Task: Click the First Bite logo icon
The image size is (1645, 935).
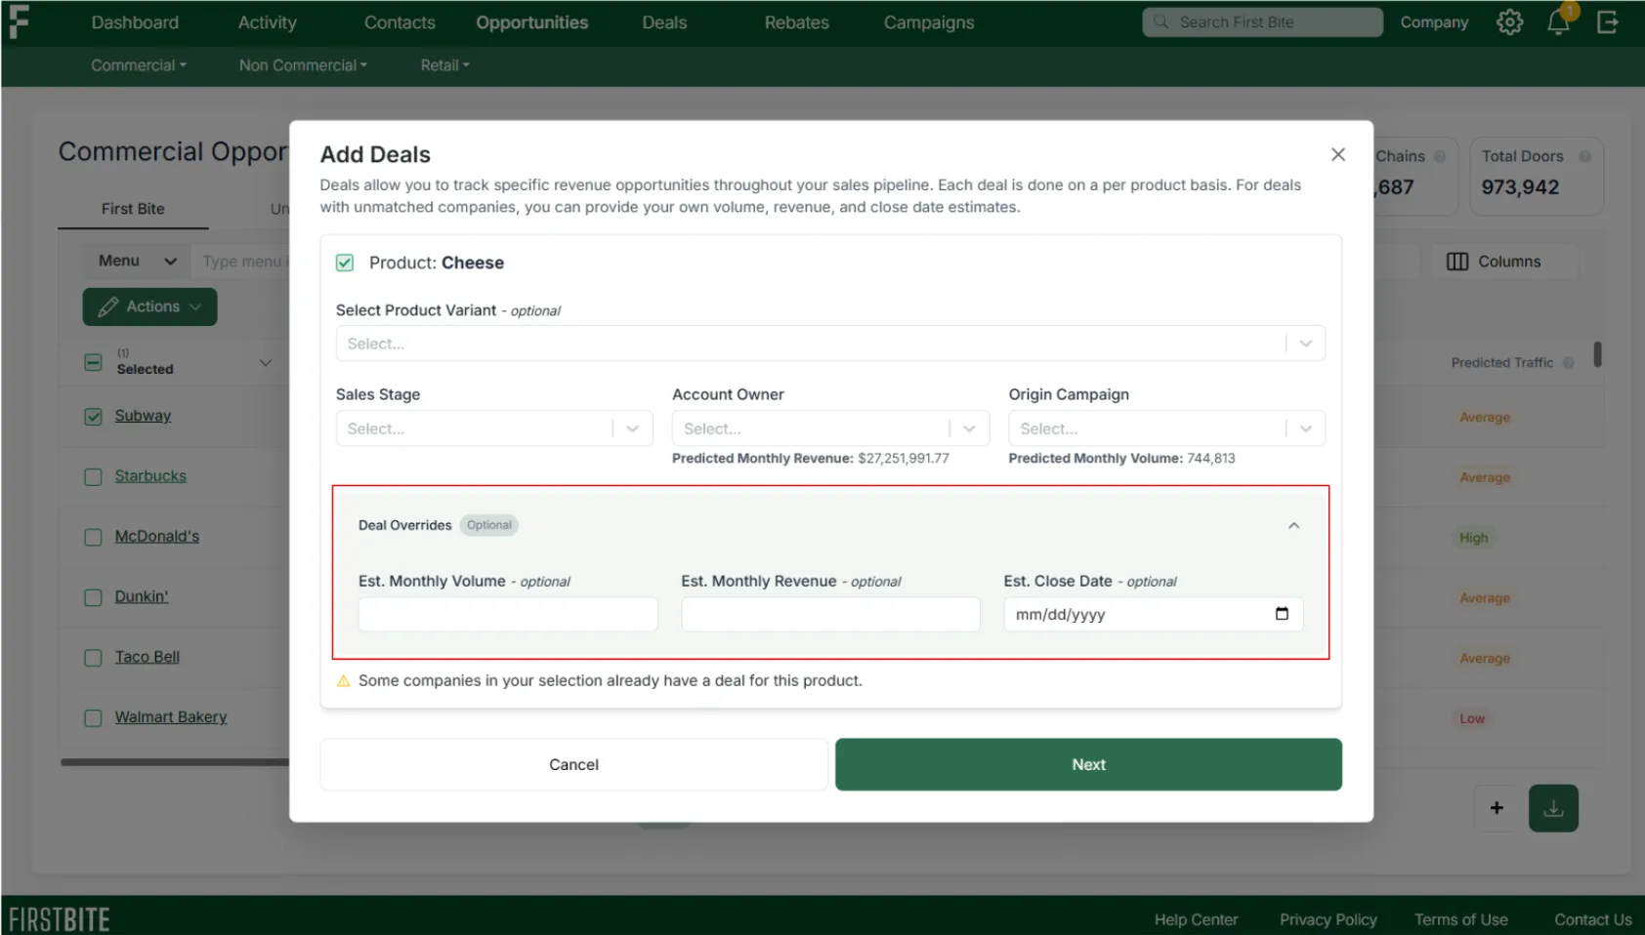Action: (x=18, y=21)
